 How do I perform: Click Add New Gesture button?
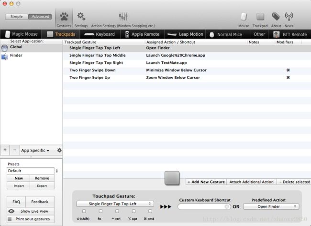pos(206,182)
